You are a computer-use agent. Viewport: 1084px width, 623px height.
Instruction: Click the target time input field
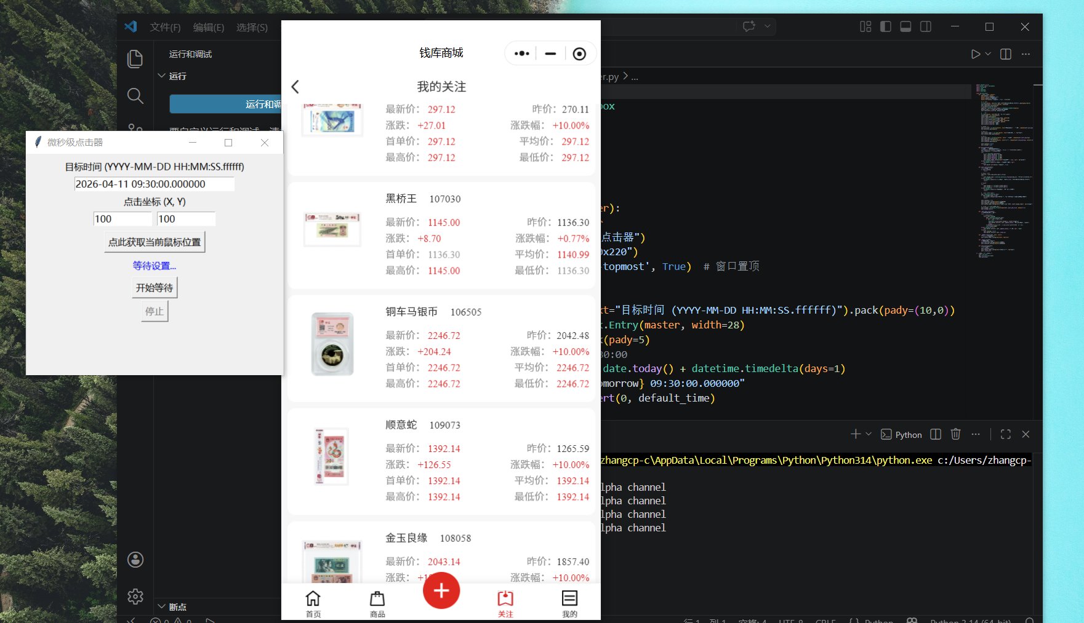click(x=154, y=184)
